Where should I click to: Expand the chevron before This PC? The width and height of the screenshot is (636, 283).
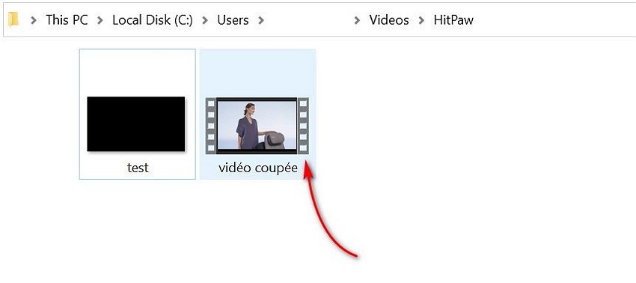pos(34,20)
